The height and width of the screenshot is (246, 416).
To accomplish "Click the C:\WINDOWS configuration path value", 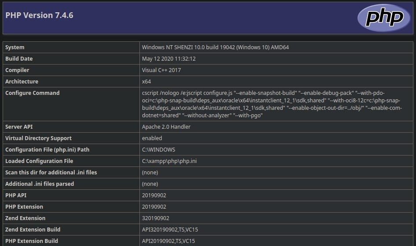I will [x=158, y=150].
